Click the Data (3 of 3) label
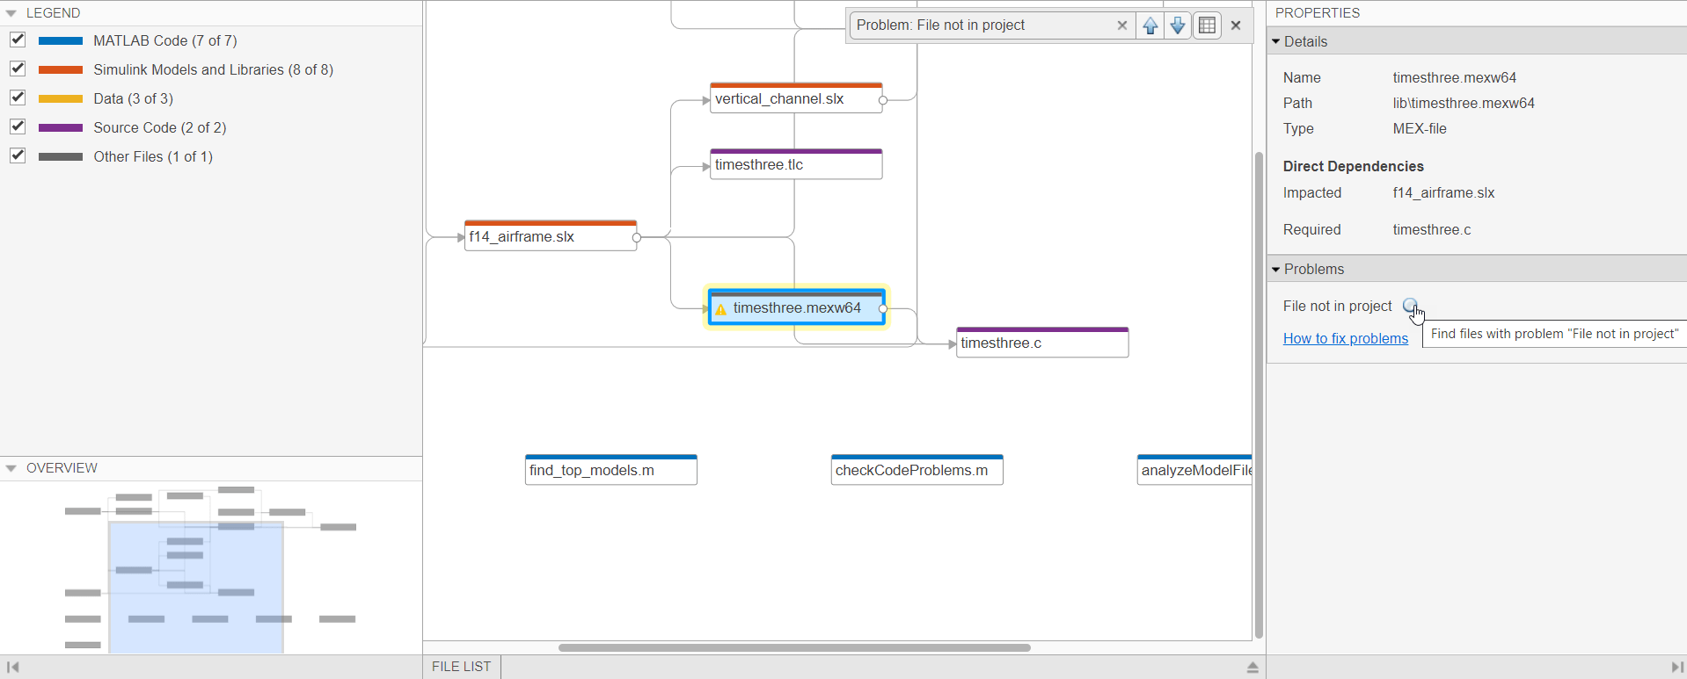The height and width of the screenshot is (679, 1687). click(134, 98)
